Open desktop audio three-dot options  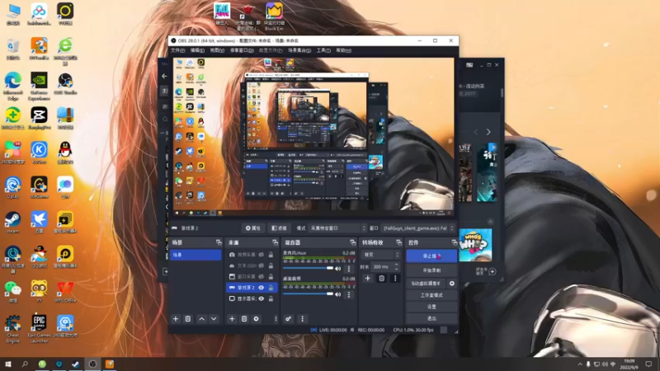coord(348,294)
